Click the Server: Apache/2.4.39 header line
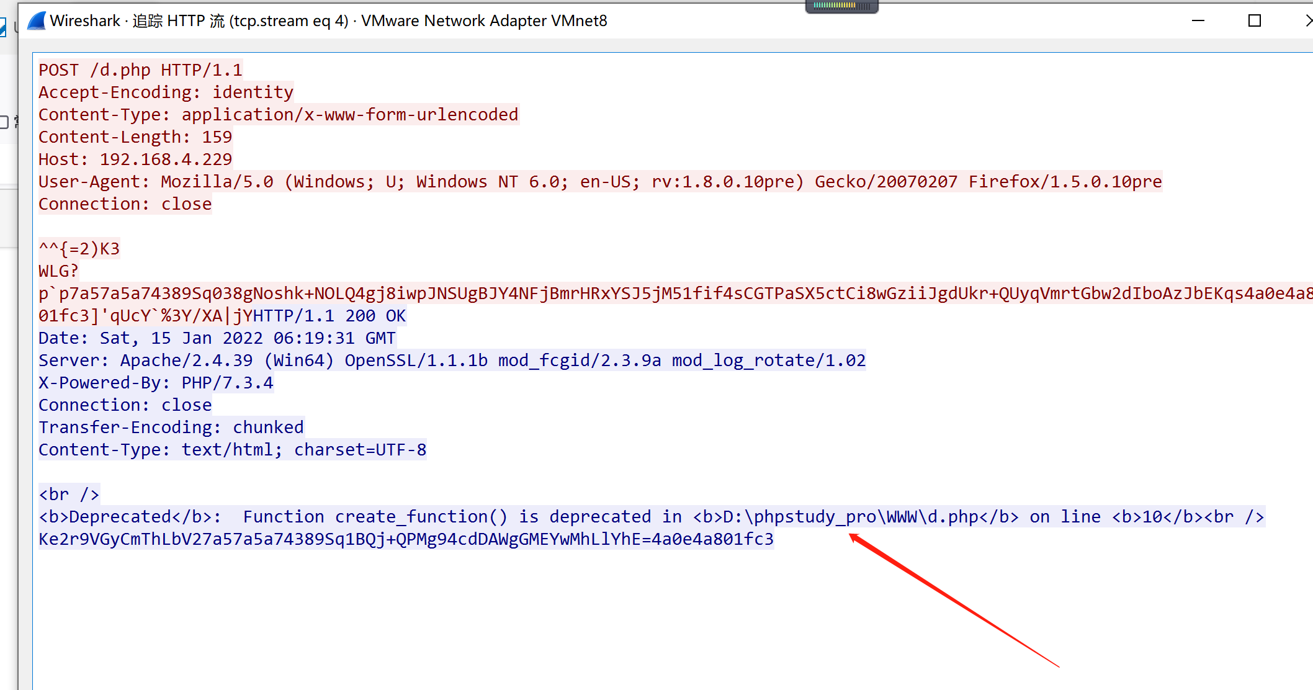 [451, 361]
